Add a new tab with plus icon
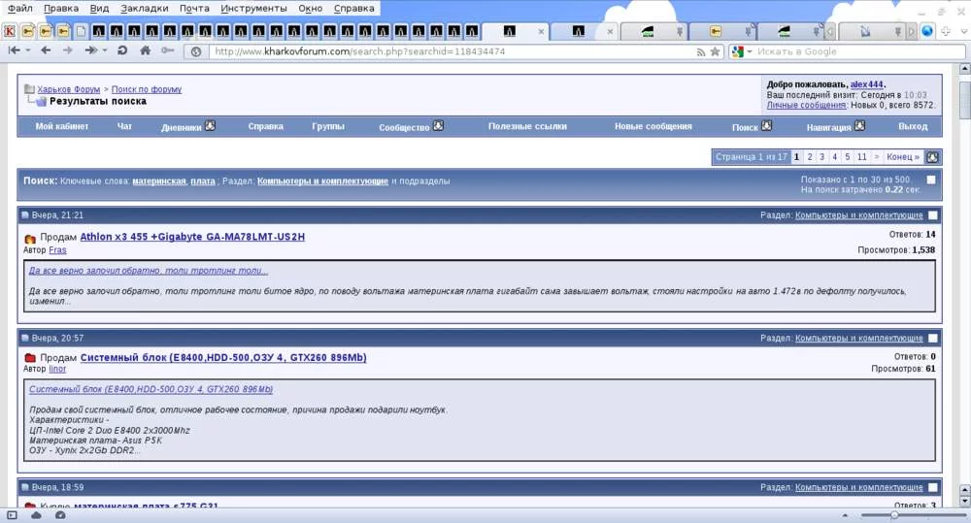Image resolution: width=971 pixels, height=523 pixels. [946, 31]
